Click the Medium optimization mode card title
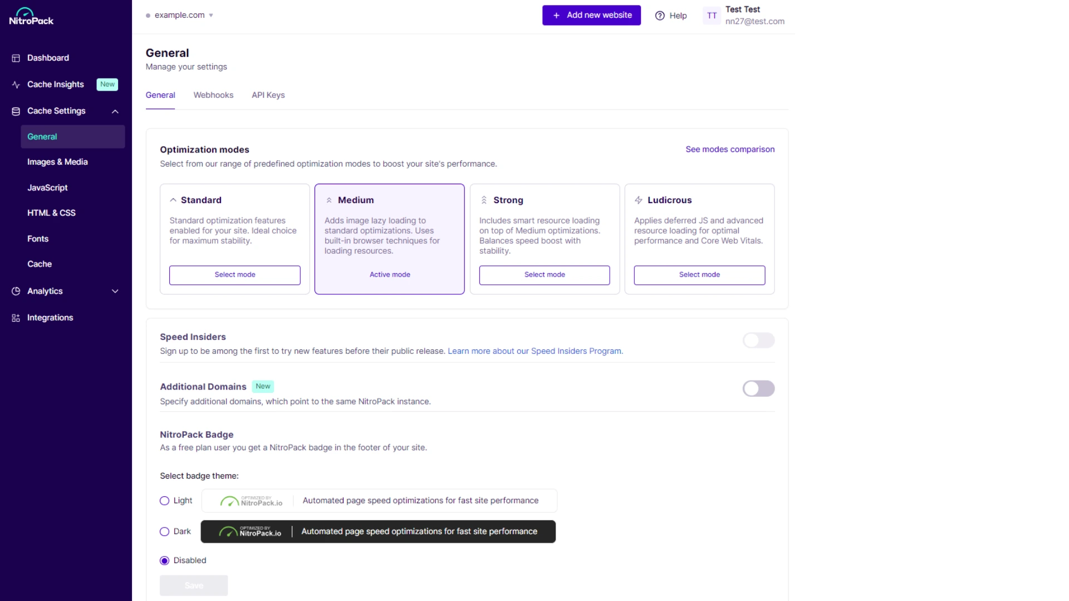Screen dimensions: 1069x601 (356, 200)
